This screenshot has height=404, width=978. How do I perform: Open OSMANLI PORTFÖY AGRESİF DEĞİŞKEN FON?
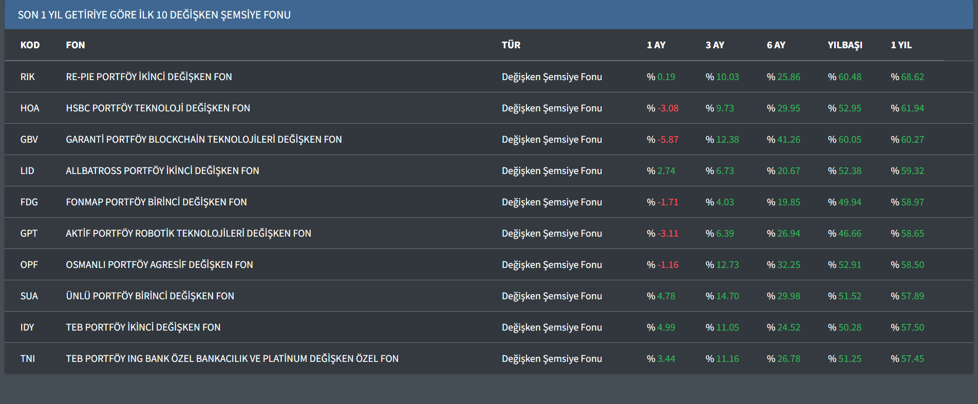pos(159,265)
